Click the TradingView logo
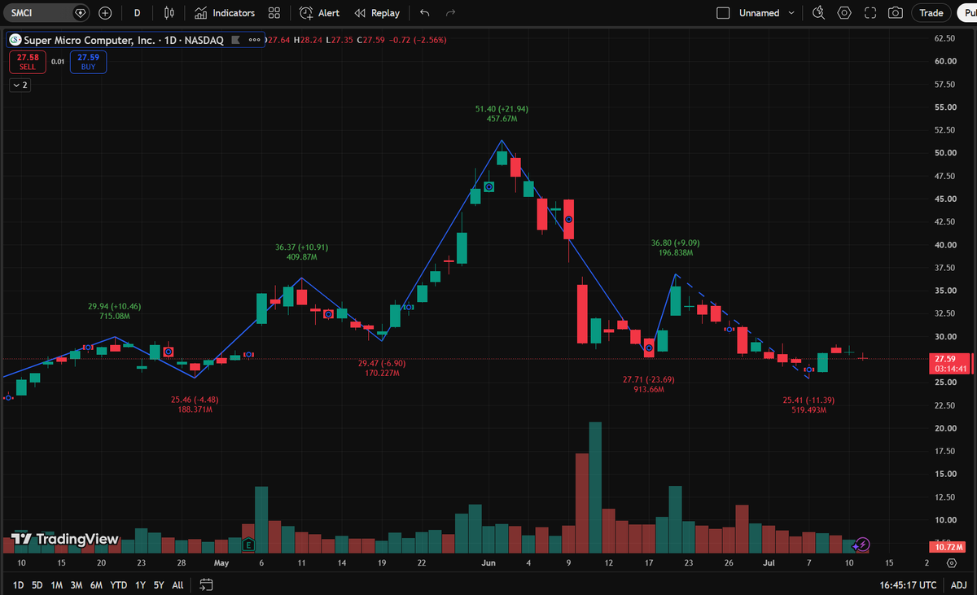This screenshot has width=977, height=595. pyautogui.click(x=65, y=539)
